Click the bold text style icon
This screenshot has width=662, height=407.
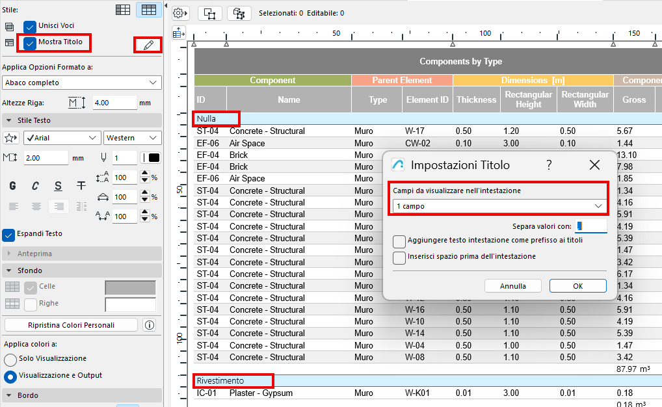tap(12, 186)
